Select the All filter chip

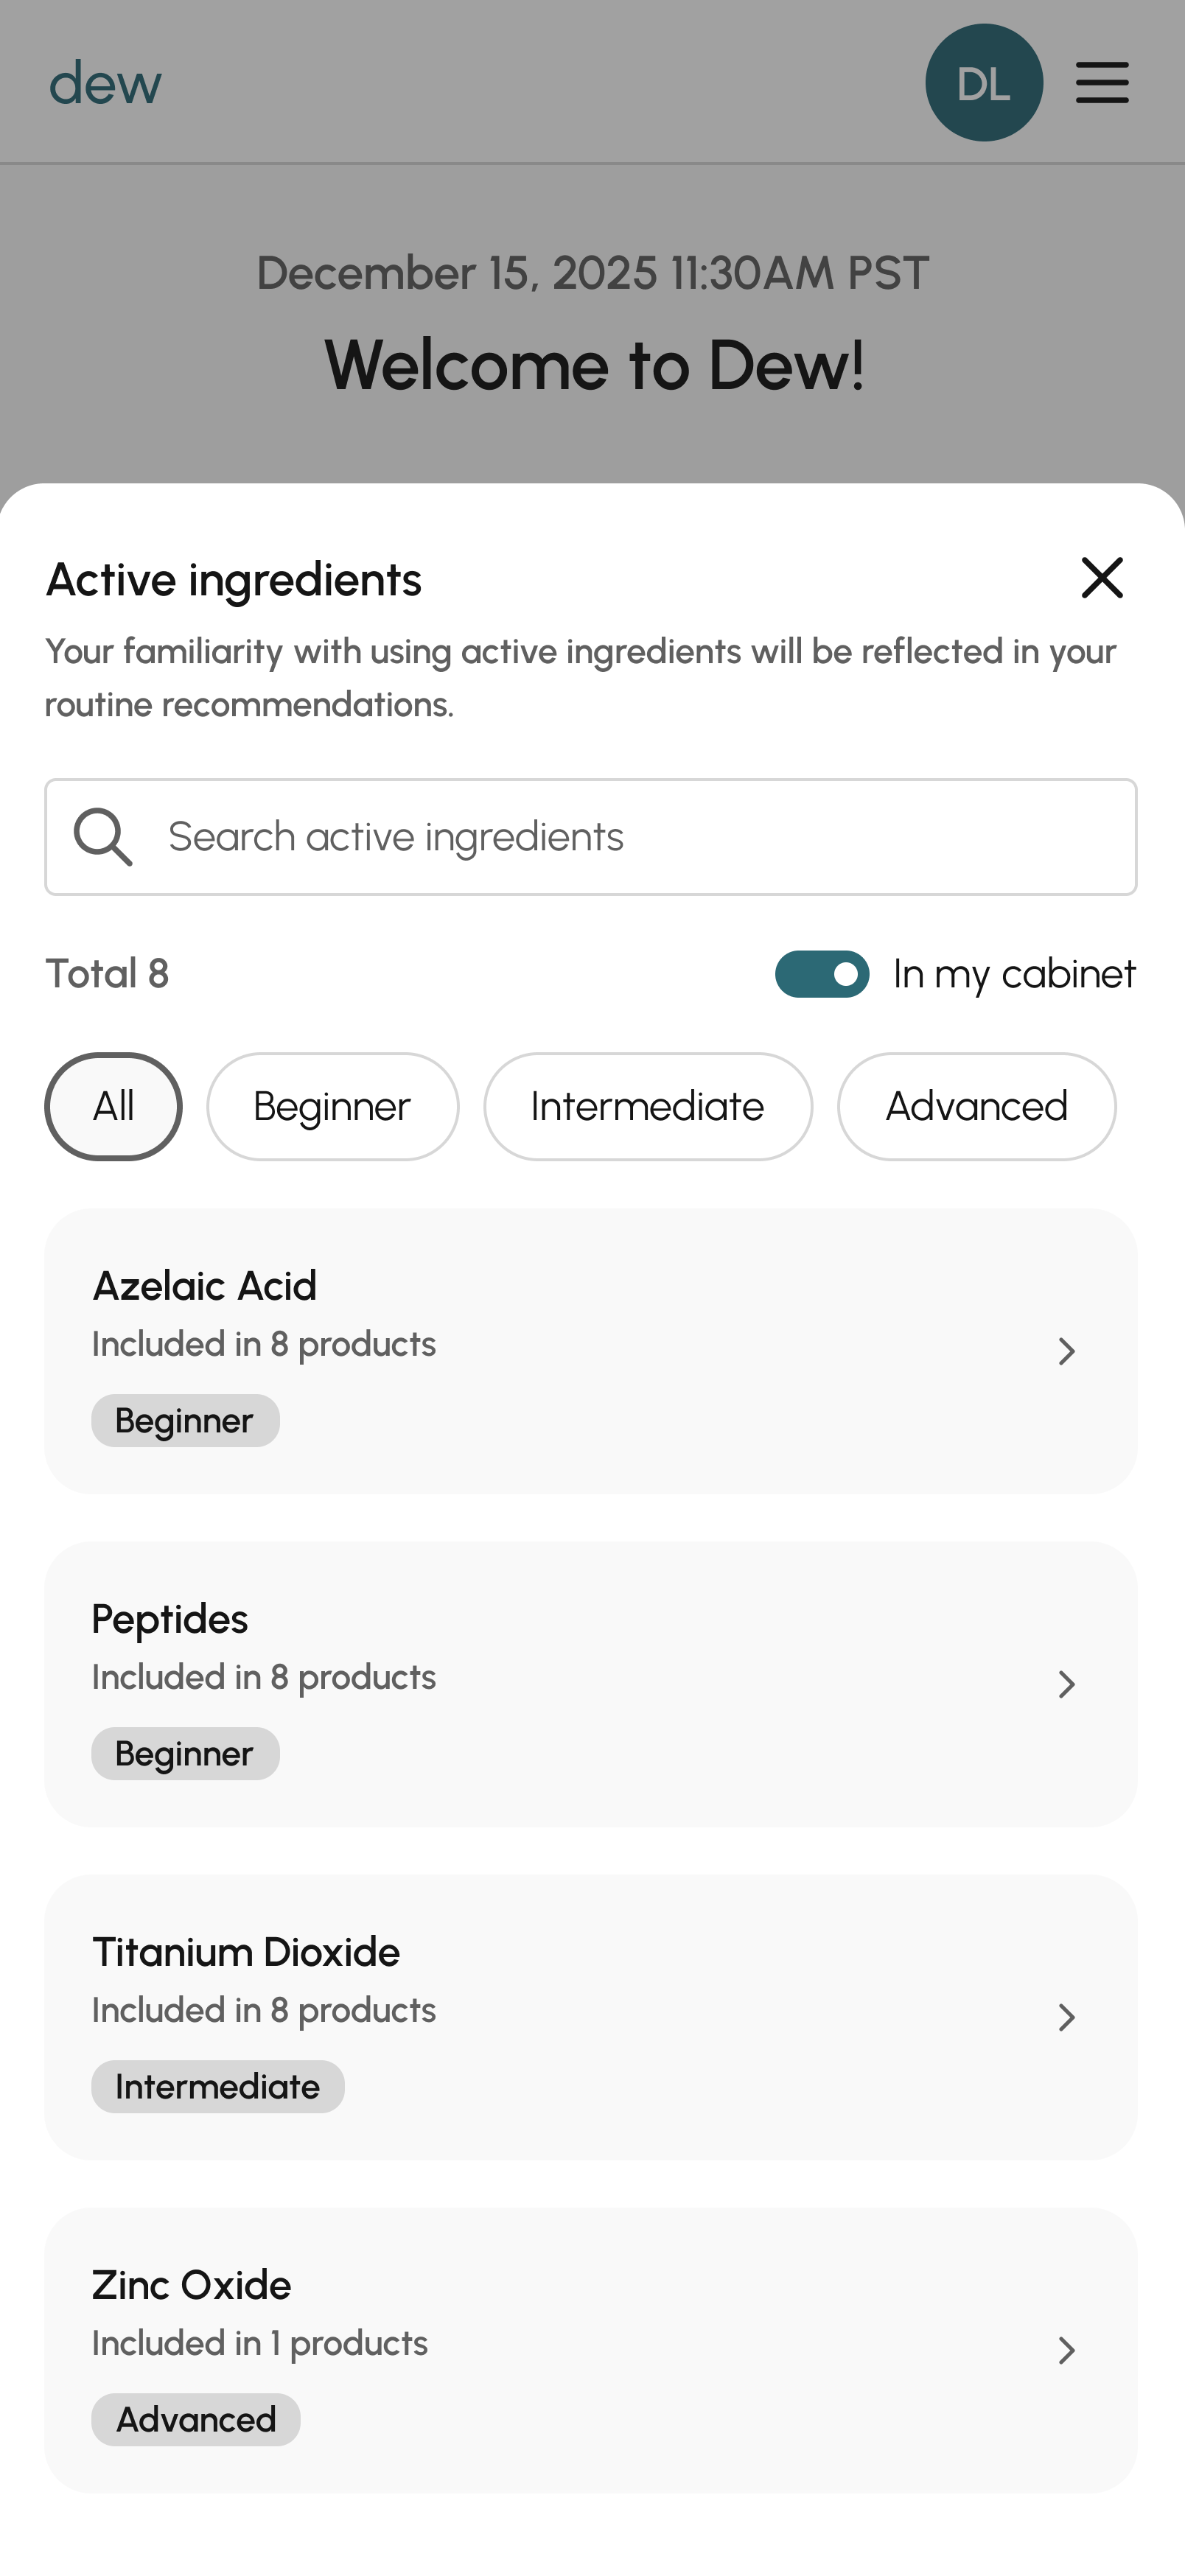pos(113,1106)
